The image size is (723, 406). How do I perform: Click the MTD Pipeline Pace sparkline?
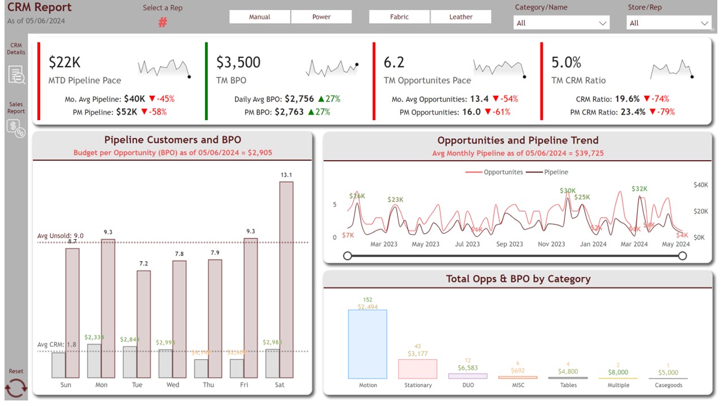[163, 68]
